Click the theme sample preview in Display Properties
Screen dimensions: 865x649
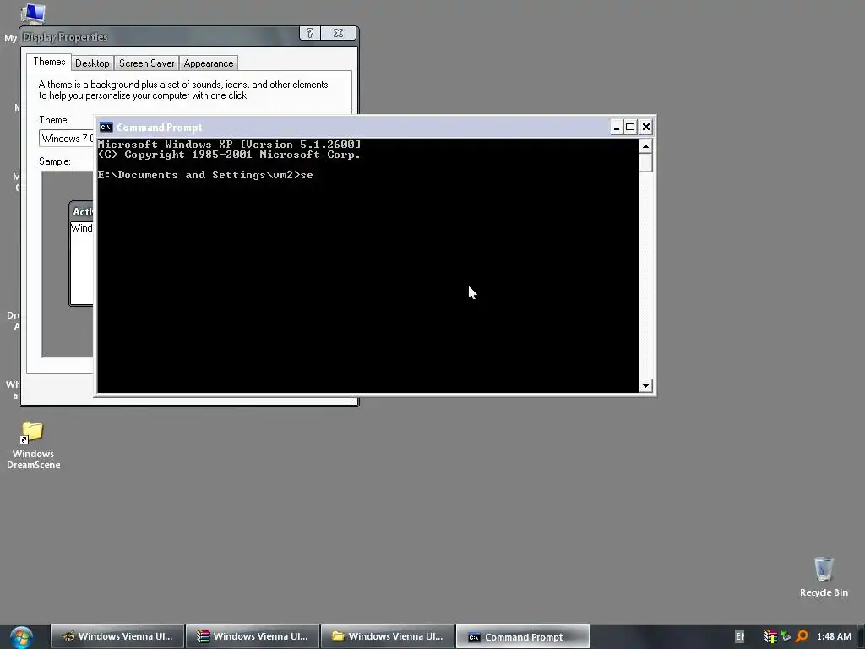(x=68, y=265)
